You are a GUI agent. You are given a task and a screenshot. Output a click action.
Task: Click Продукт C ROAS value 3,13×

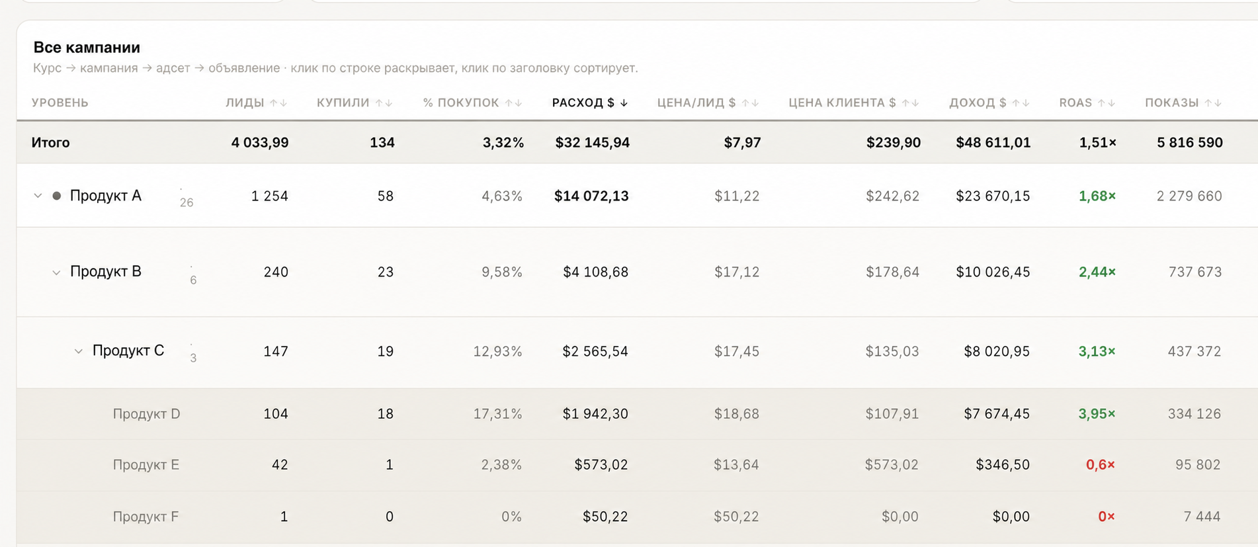(1097, 351)
